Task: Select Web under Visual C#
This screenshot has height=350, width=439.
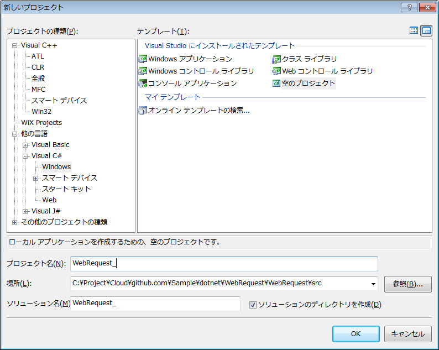Action: pyautogui.click(x=49, y=200)
